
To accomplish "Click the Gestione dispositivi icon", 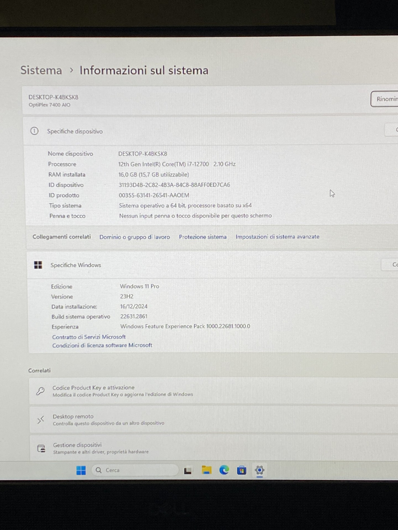I will (x=41, y=449).
